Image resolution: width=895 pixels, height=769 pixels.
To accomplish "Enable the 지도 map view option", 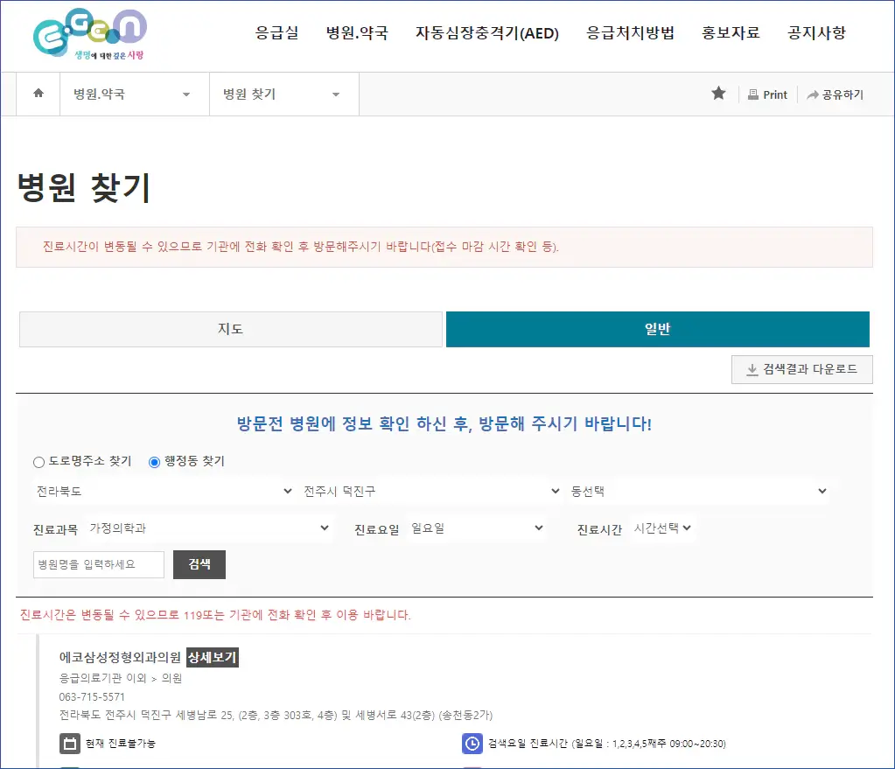I will coord(230,329).
